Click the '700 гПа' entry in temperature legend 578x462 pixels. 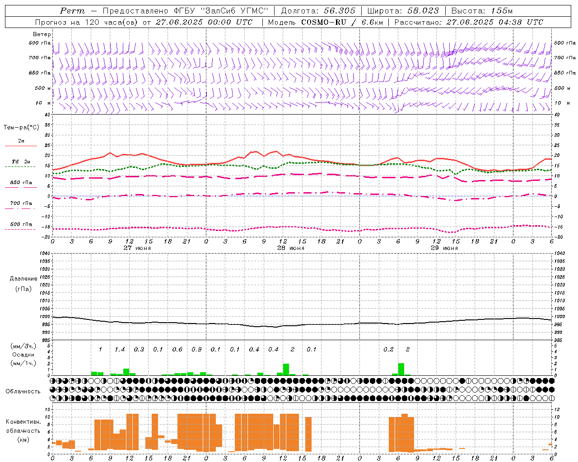pyautogui.click(x=21, y=203)
